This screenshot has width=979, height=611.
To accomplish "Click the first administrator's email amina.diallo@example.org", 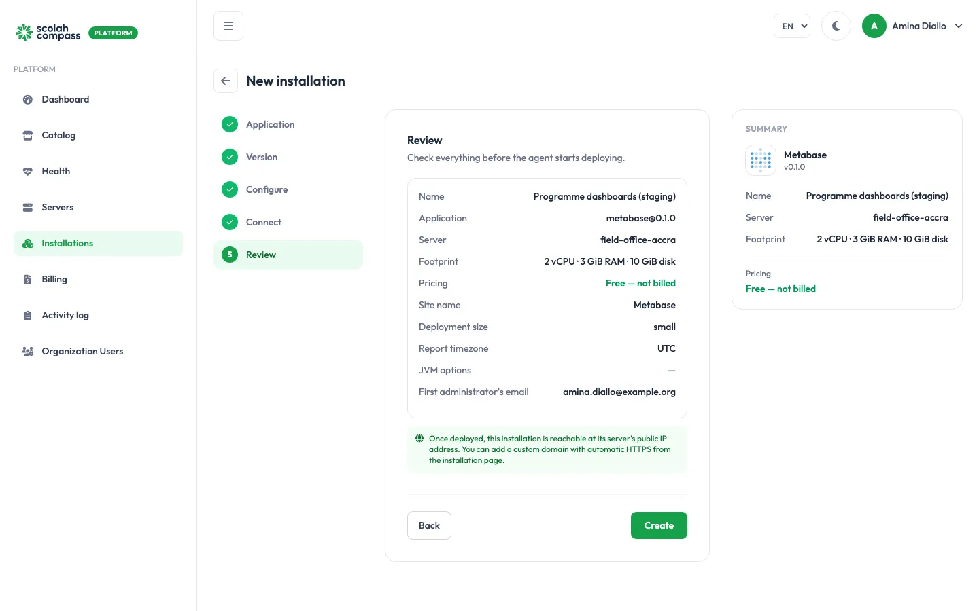I will click(619, 392).
